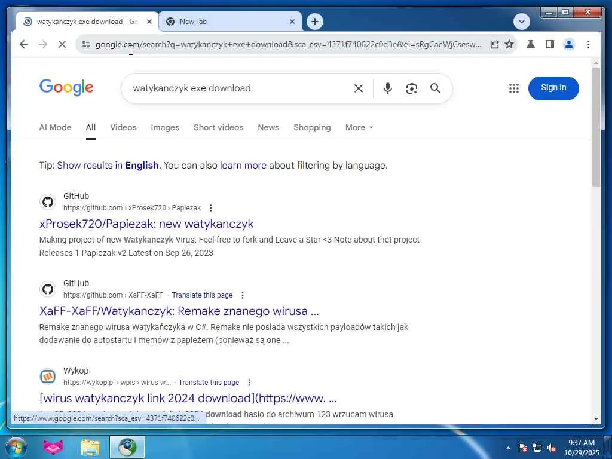The height and width of the screenshot is (459, 612).
Task: Open options menu for Wykop result
Action: [249, 382]
